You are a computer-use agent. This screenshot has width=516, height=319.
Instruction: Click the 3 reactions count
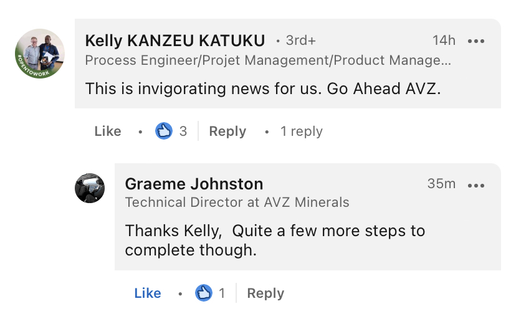[x=183, y=131]
